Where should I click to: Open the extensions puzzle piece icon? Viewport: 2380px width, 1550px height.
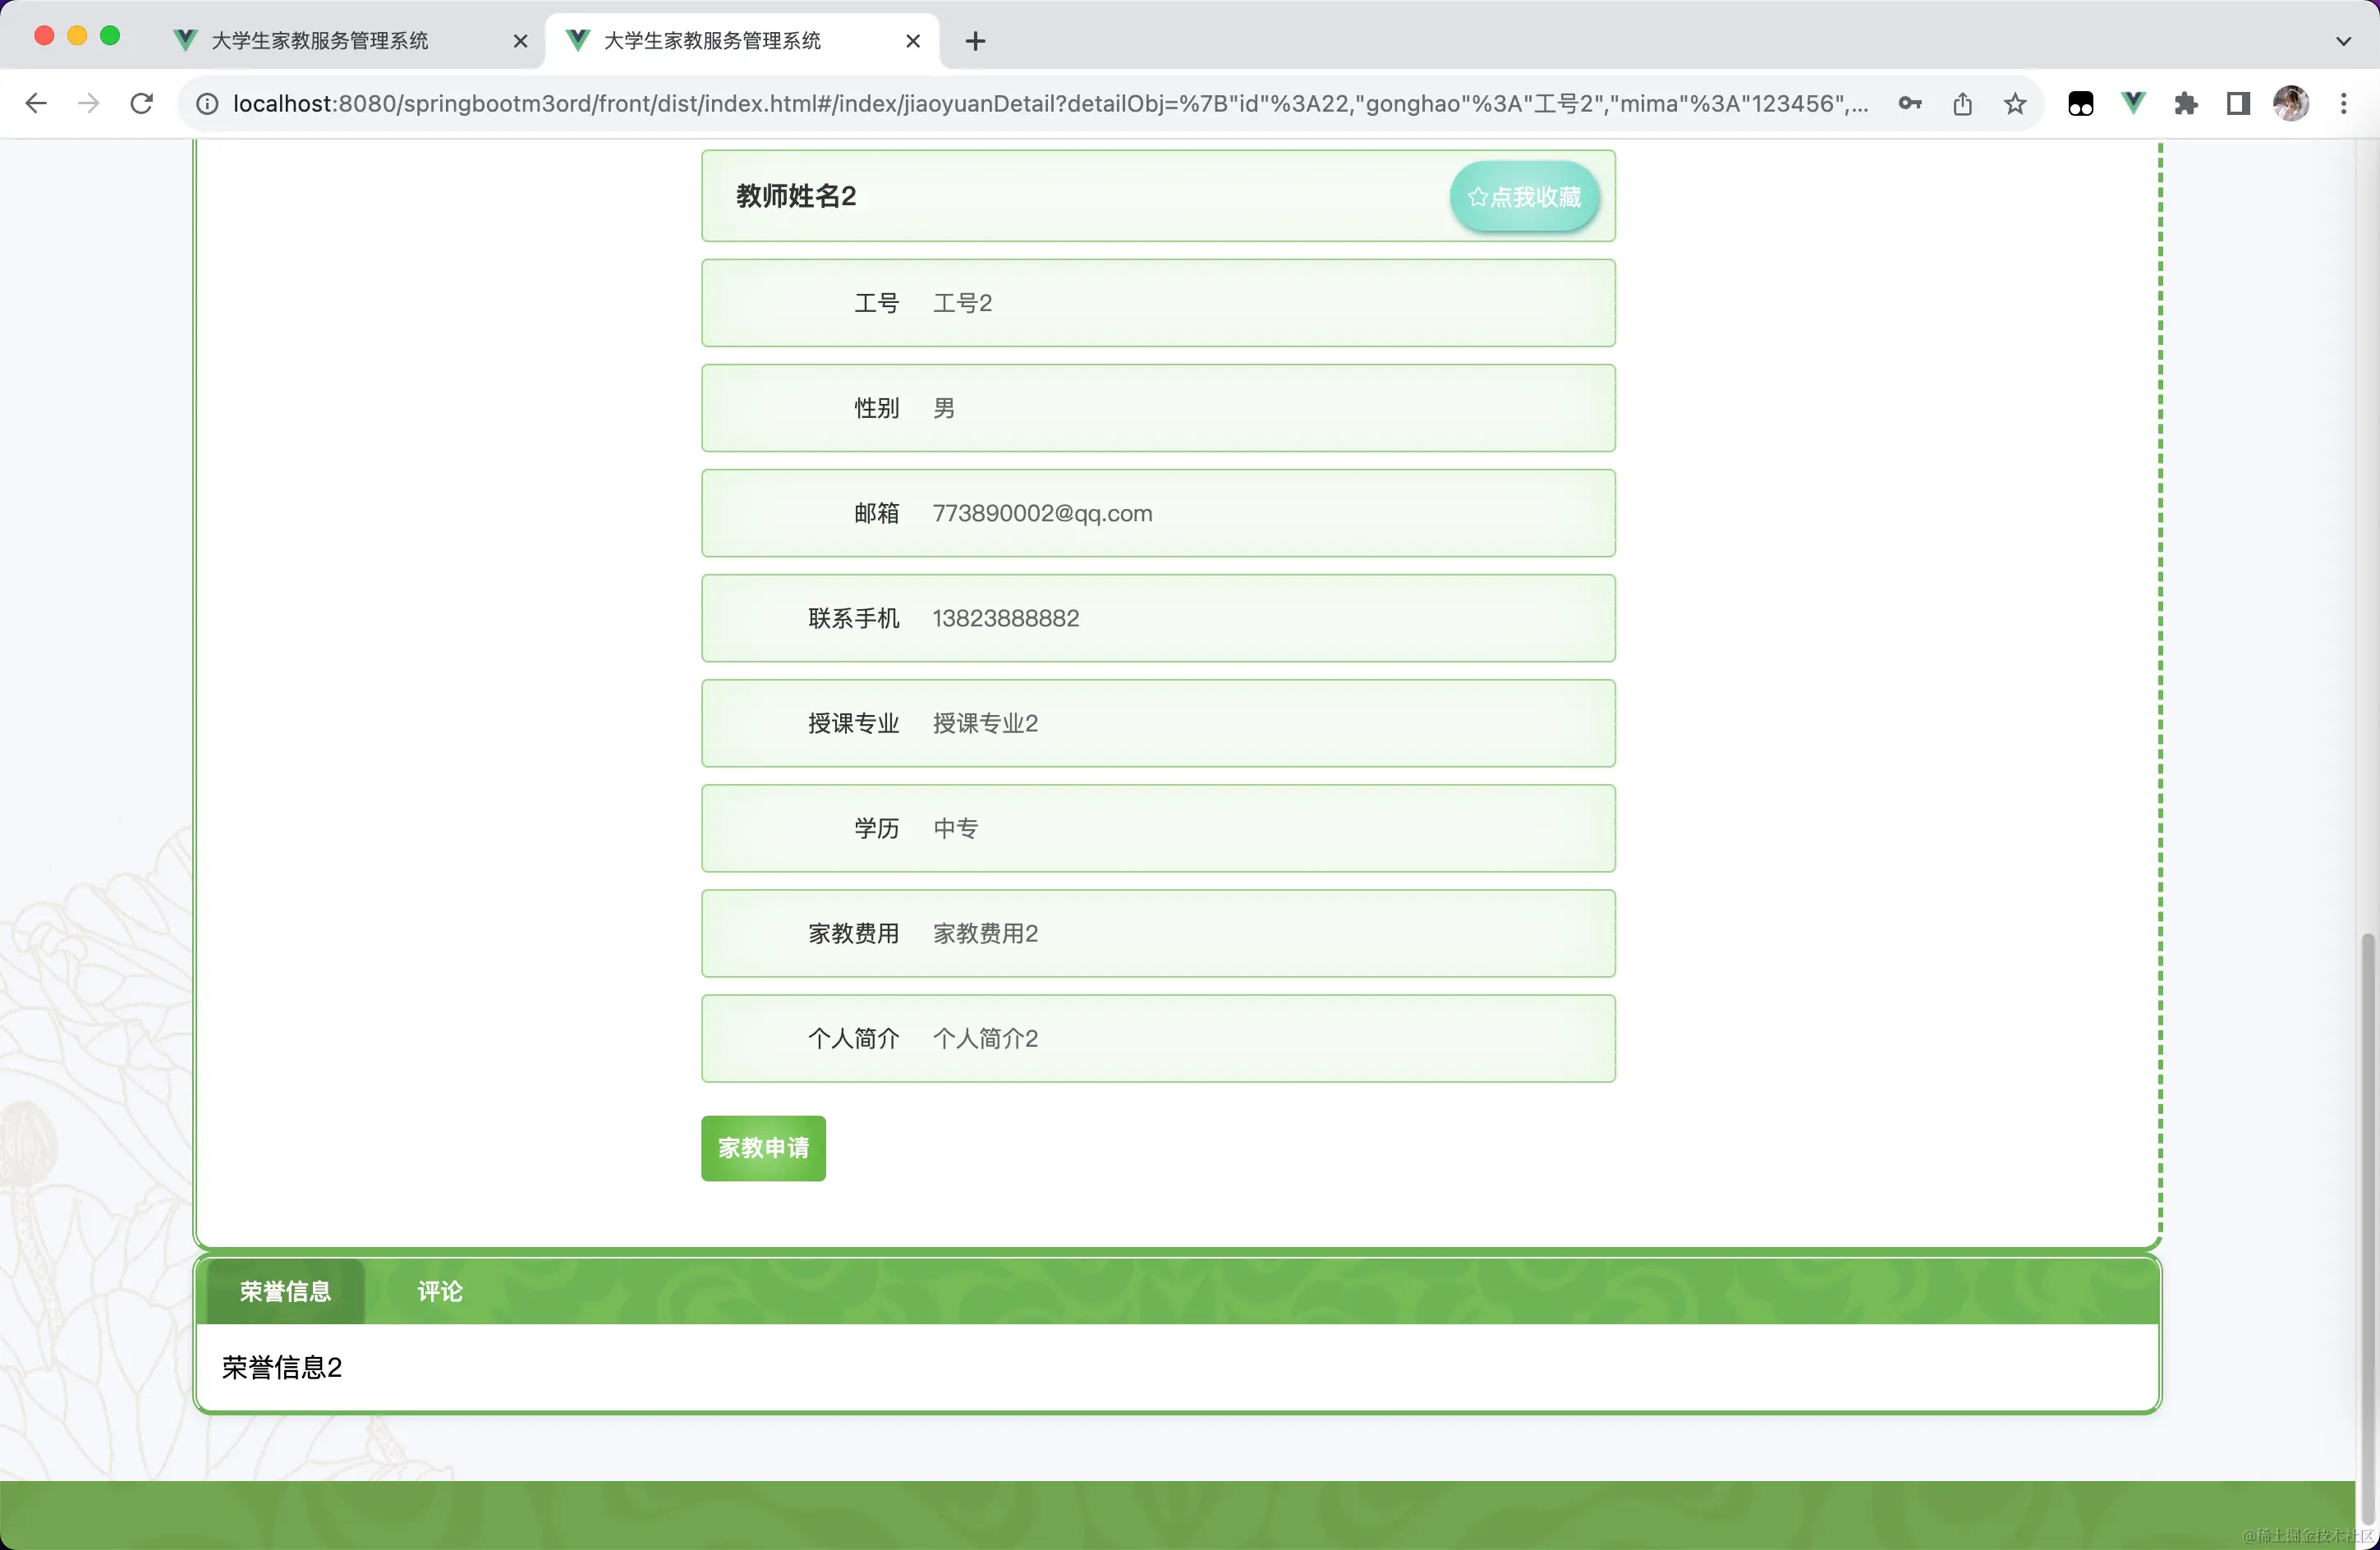pos(2186,104)
